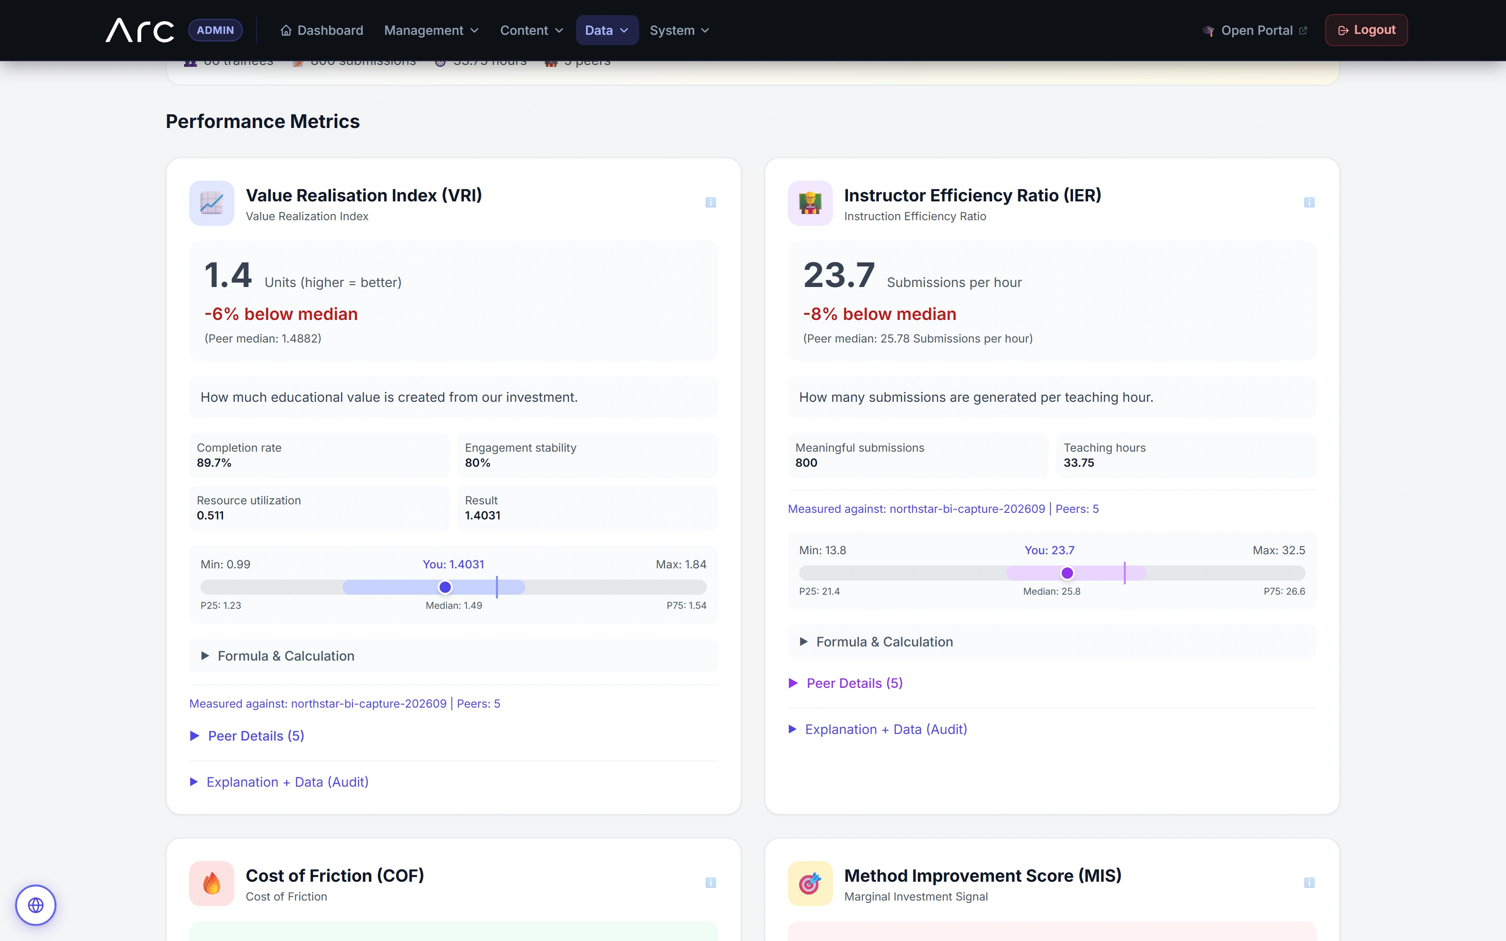Click the Meaningful submissions 800 value

tap(806, 463)
